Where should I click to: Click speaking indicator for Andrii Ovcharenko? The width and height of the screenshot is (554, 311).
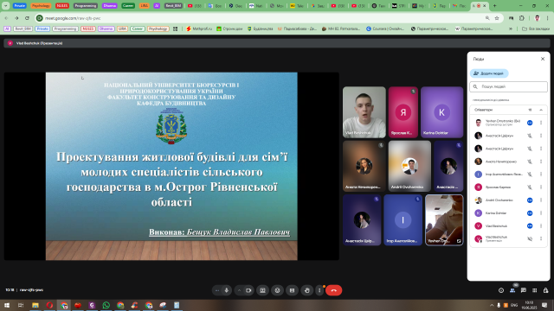pos(530,200)
